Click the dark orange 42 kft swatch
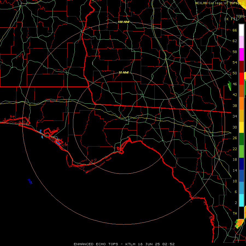 [241, 91]
